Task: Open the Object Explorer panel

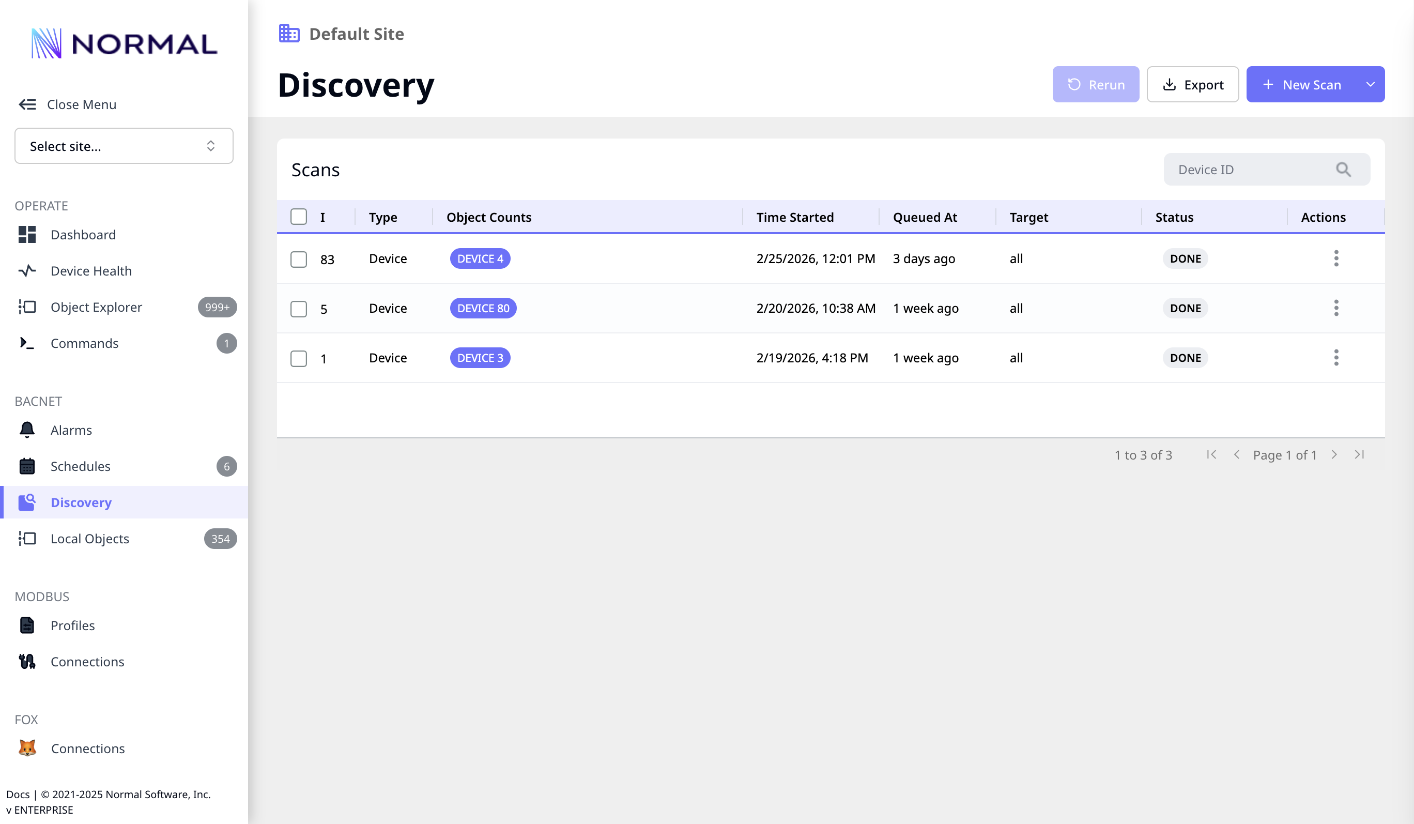Action: point(96,307)
